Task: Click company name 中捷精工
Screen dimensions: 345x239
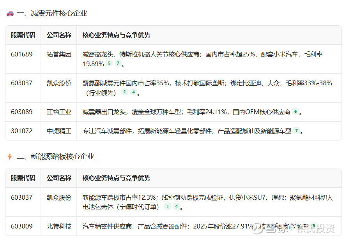Action: click(x=59, y=131)
